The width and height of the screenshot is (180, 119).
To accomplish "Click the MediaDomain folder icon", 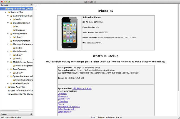I will (x=11, y=51).
